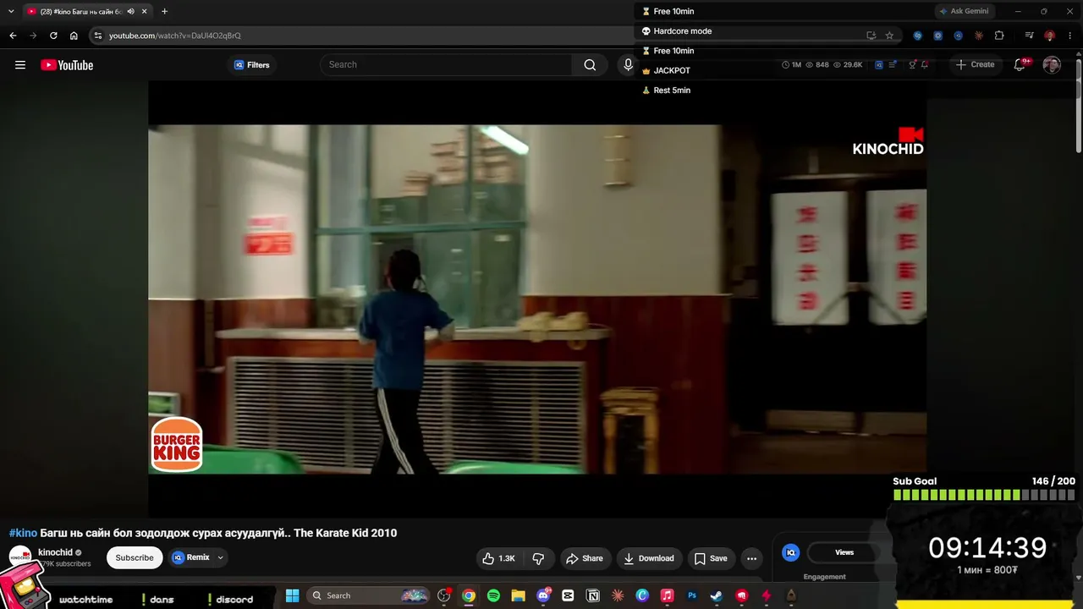Open the Create menu
1083x609 pixels.
coord(975,65)
